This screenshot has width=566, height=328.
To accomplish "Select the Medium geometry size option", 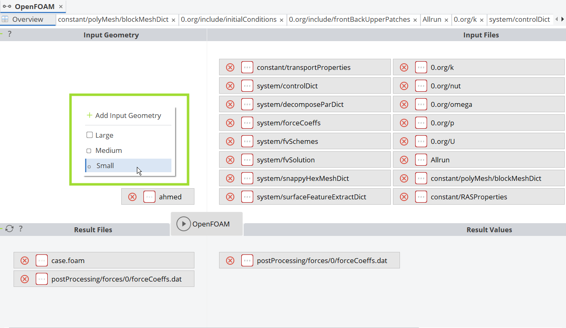I will tap(128, 150).
